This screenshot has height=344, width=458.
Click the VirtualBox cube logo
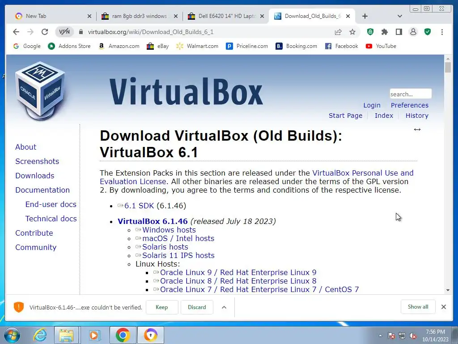tap(40, 90)
